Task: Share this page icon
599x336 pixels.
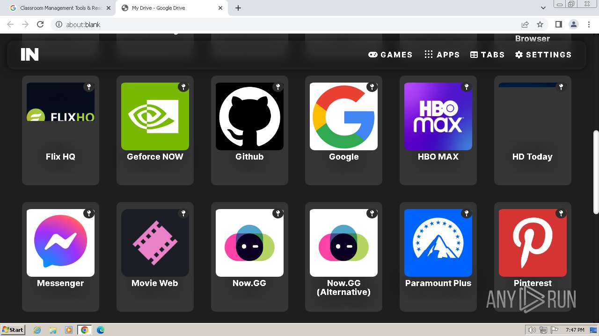Action: pyautogui.click(x=525, y=24)
